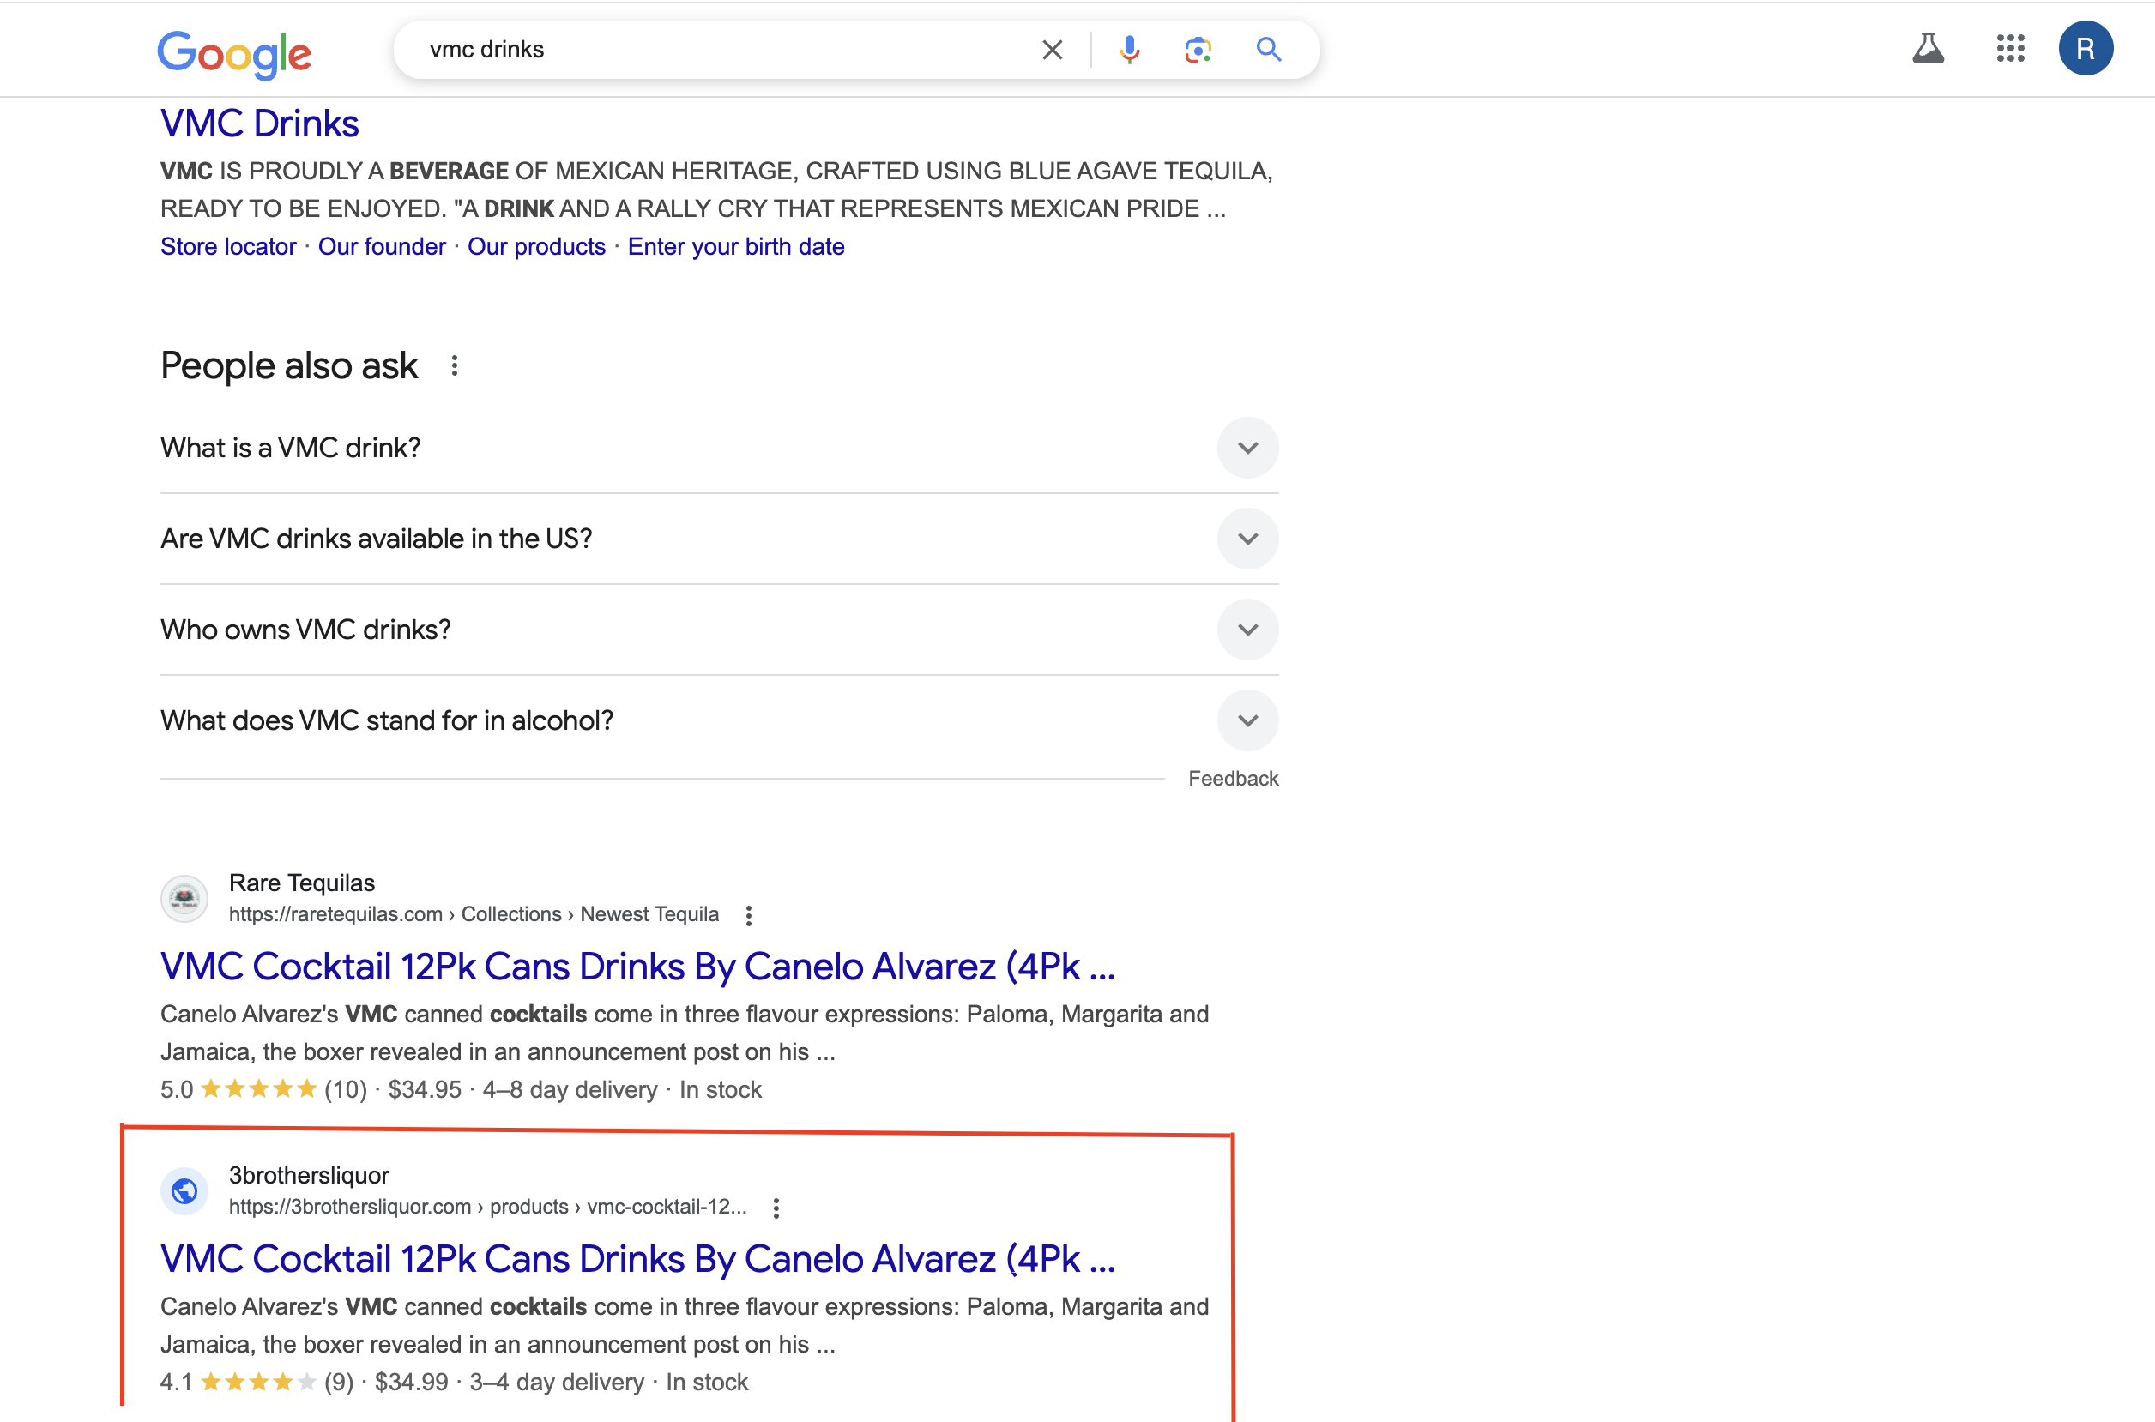Click the blue magnifier search icon

1268,50
